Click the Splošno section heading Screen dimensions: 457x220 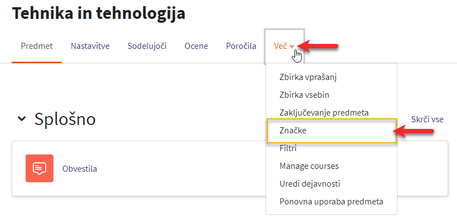pos(65,119)
